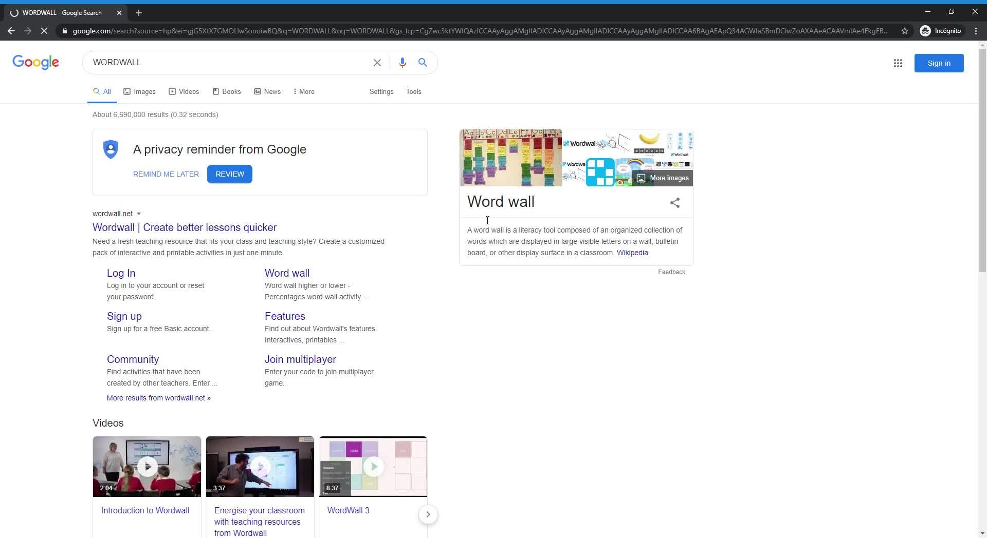The width and height of the screenshot is (987, 538).
Task: Share the Word wall knowledge panel
Action: 675,203
